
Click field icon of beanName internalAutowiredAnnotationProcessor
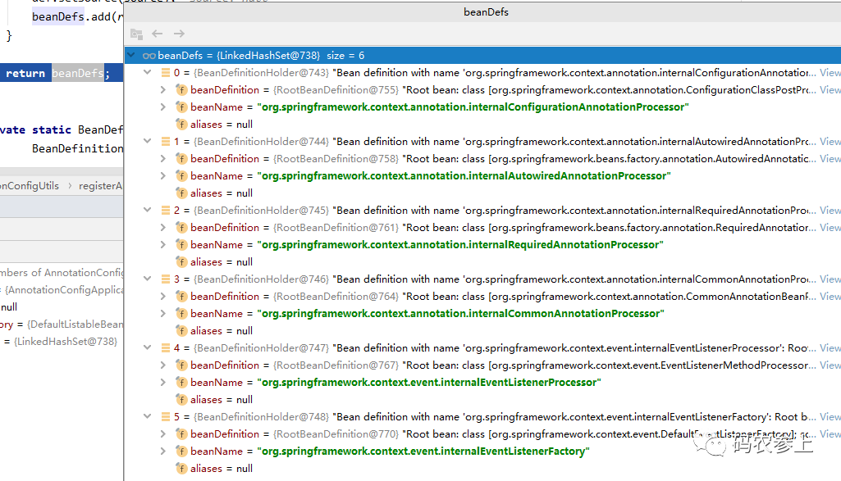[181, 175]
